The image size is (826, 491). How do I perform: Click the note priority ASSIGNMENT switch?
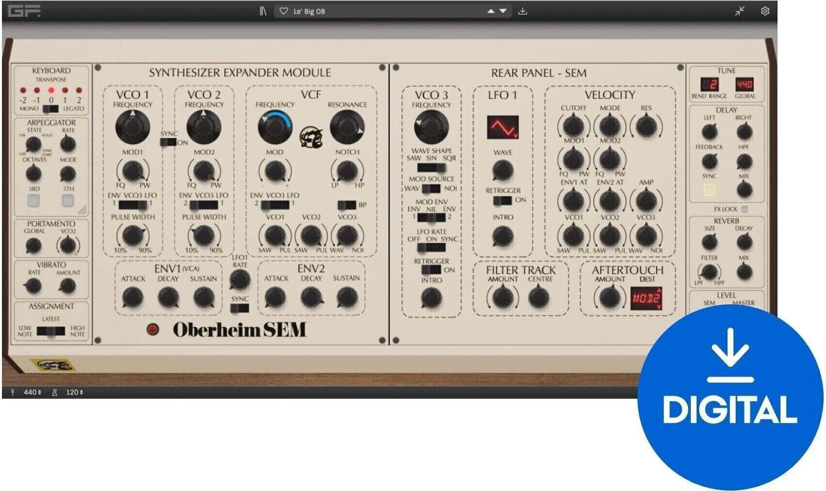tap(51, 332)
